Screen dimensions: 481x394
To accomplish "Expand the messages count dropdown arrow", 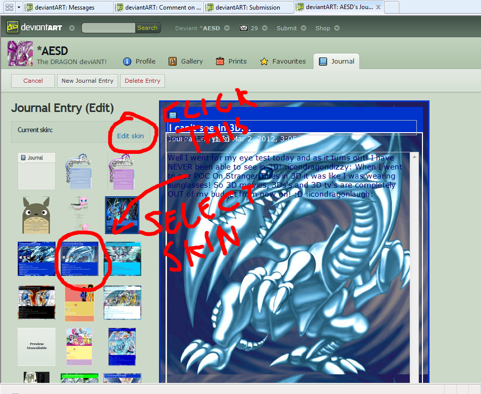I will click(265, 28).
